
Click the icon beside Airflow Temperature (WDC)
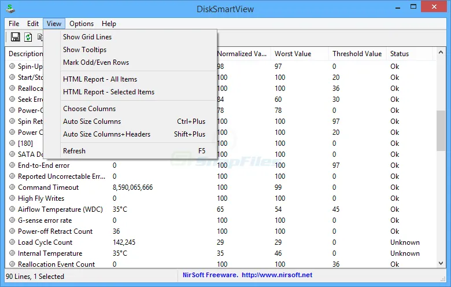[x=12, y=209]
